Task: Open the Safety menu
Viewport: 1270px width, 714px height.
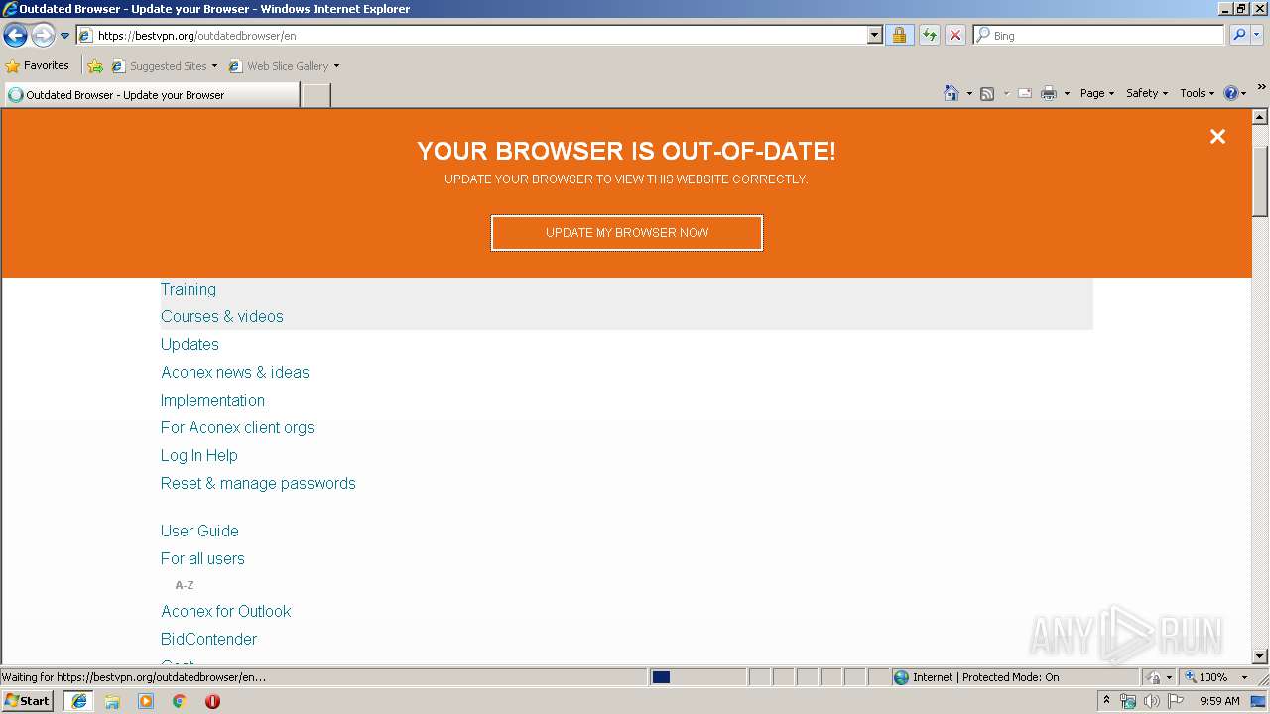Action: coord(1147,93)
